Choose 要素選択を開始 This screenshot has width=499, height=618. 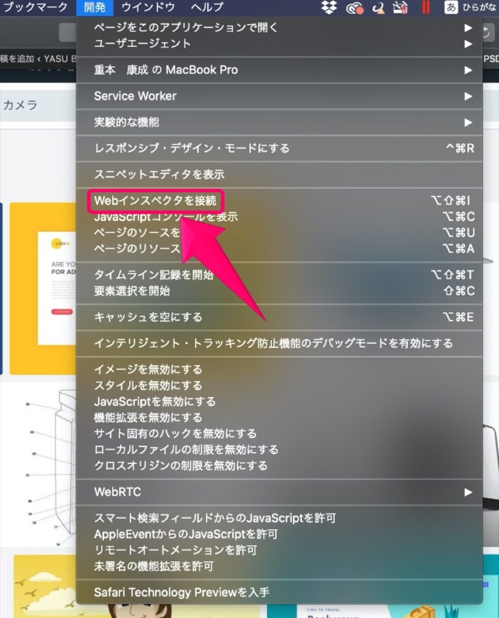click(x=279, y=291)
